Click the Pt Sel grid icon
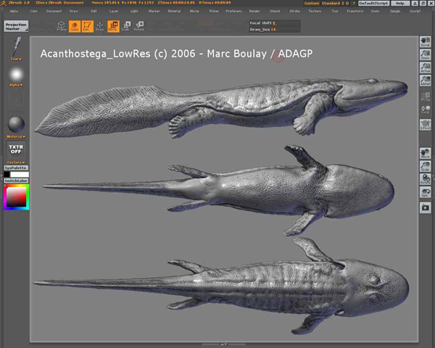The width and height of the screenshot is (435, 348). [x=425, y=96]
